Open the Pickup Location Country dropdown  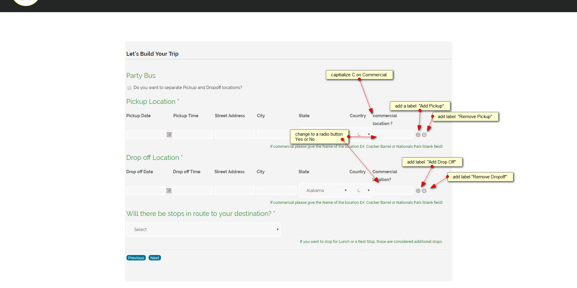click(x=361, y=134)
